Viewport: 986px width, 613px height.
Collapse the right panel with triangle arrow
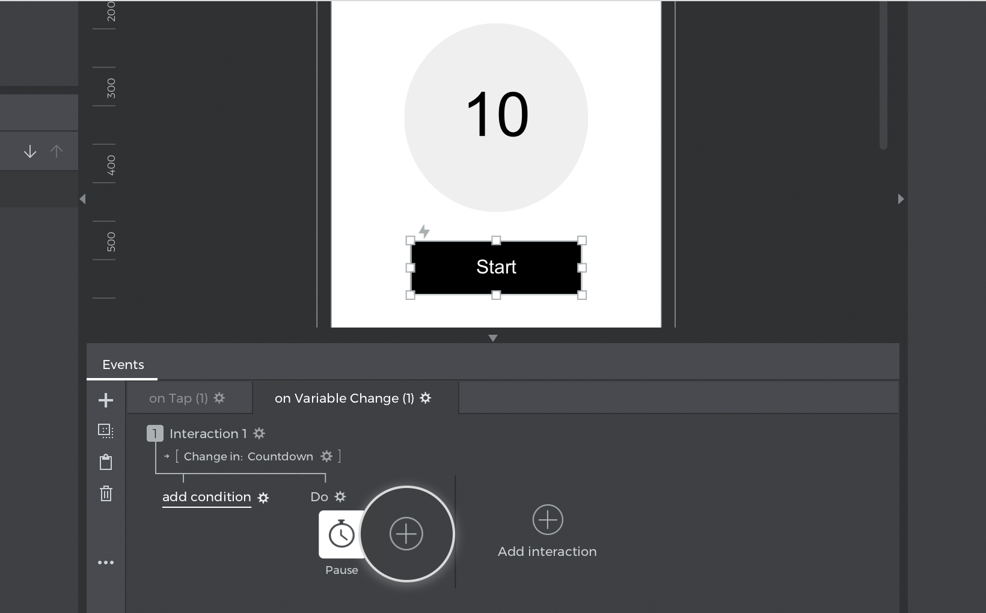point(901,199)
